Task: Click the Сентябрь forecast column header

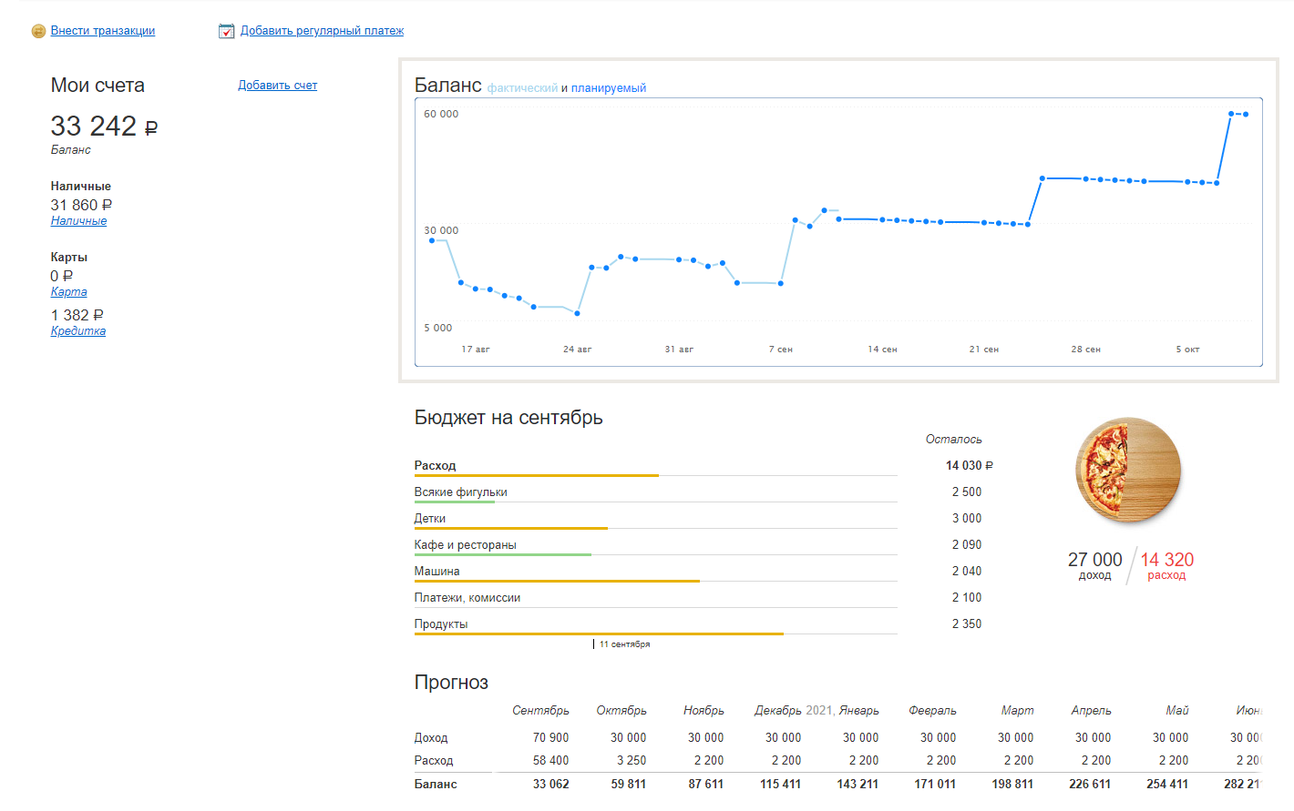Action: pos(540,711)
